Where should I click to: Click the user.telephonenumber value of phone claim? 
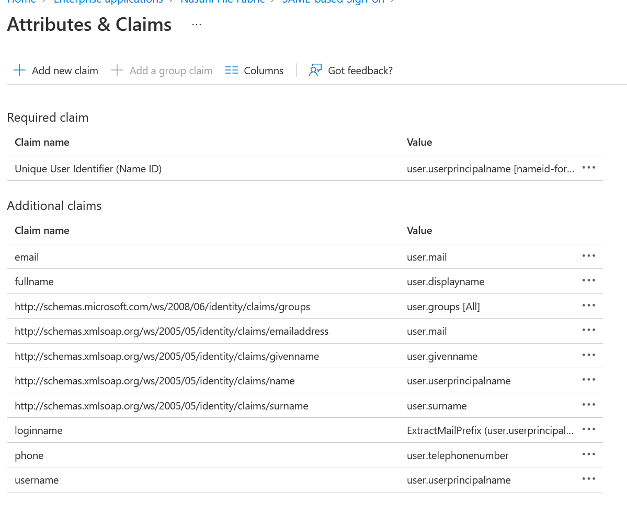pyautogui.click(x=458, y=455)
